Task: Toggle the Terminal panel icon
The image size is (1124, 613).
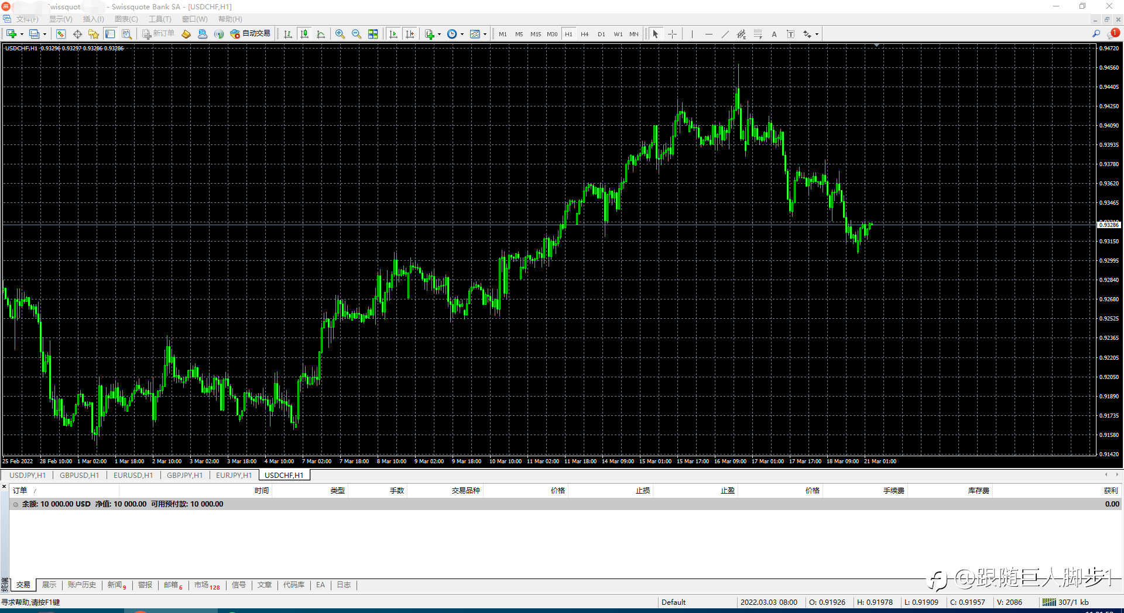Action: point(110,34)
